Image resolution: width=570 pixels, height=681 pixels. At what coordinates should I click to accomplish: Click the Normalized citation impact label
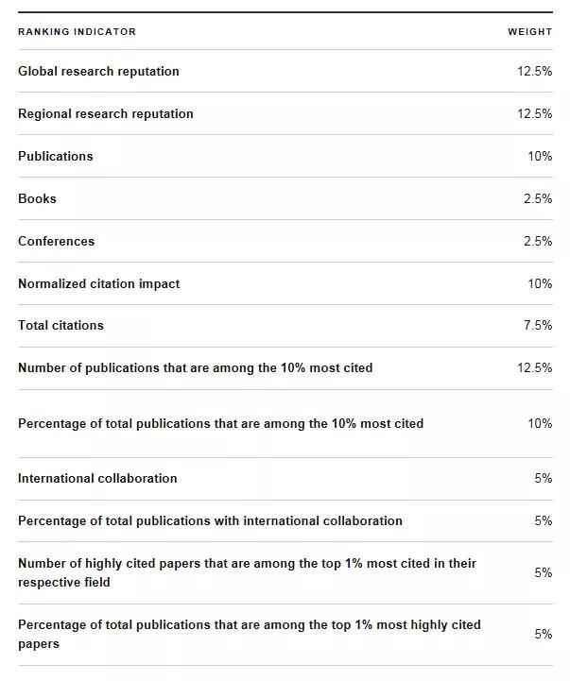(x=98, y=284)
